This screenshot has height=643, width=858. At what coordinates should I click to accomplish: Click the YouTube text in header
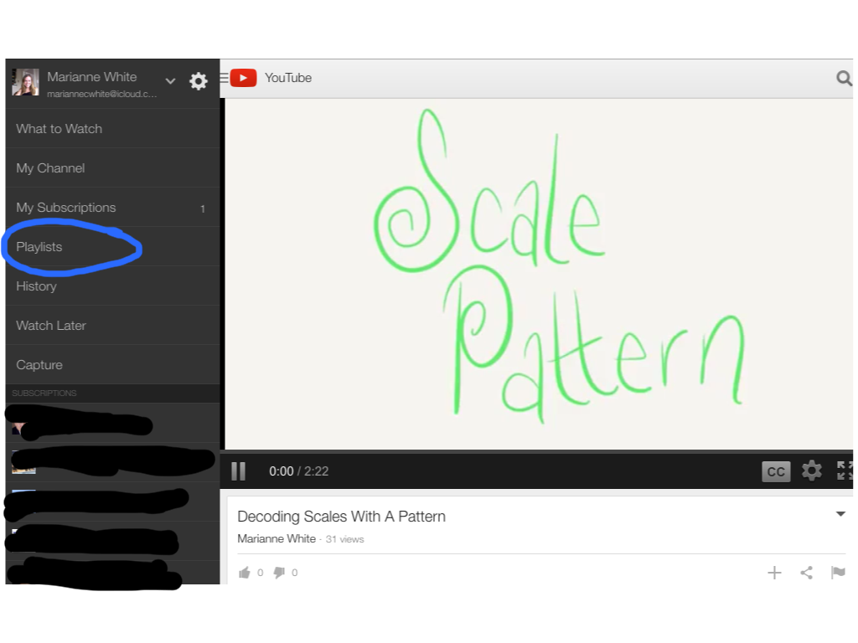pos(288,78)
